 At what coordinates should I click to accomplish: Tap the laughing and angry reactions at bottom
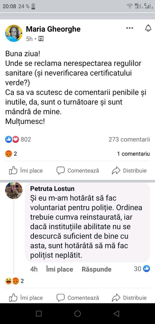14,281
